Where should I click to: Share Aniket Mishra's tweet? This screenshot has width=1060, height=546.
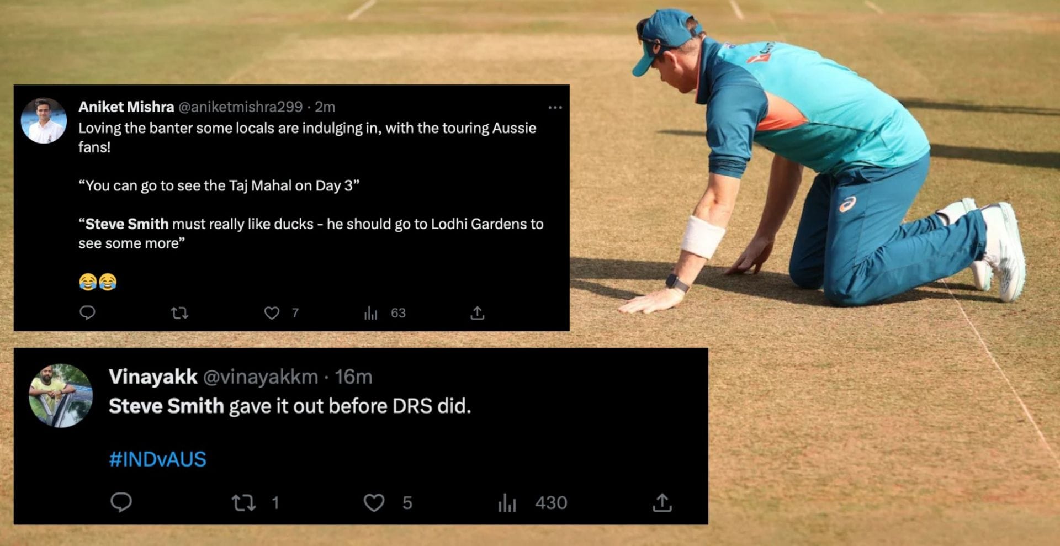475,312
